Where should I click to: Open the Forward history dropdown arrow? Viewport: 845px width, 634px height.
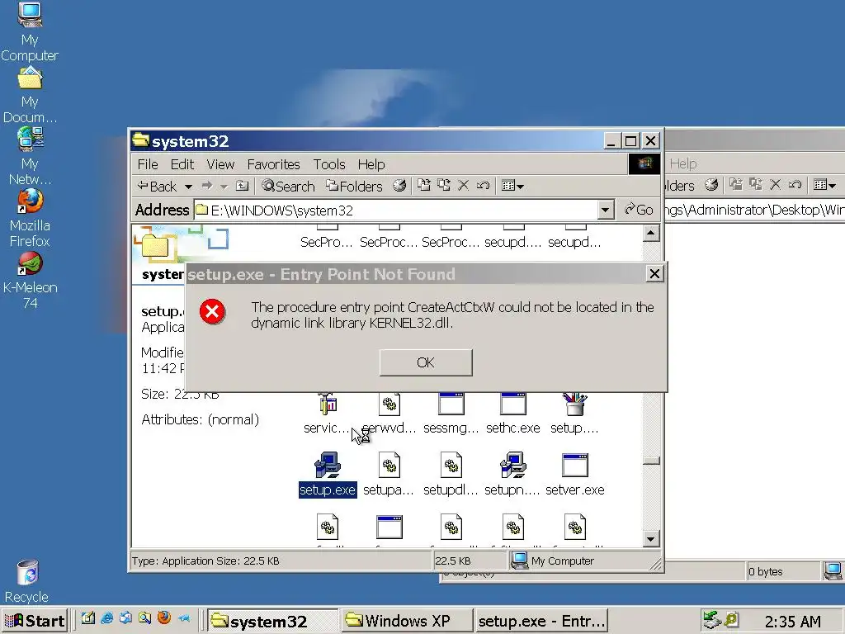[x=224, y=187]
